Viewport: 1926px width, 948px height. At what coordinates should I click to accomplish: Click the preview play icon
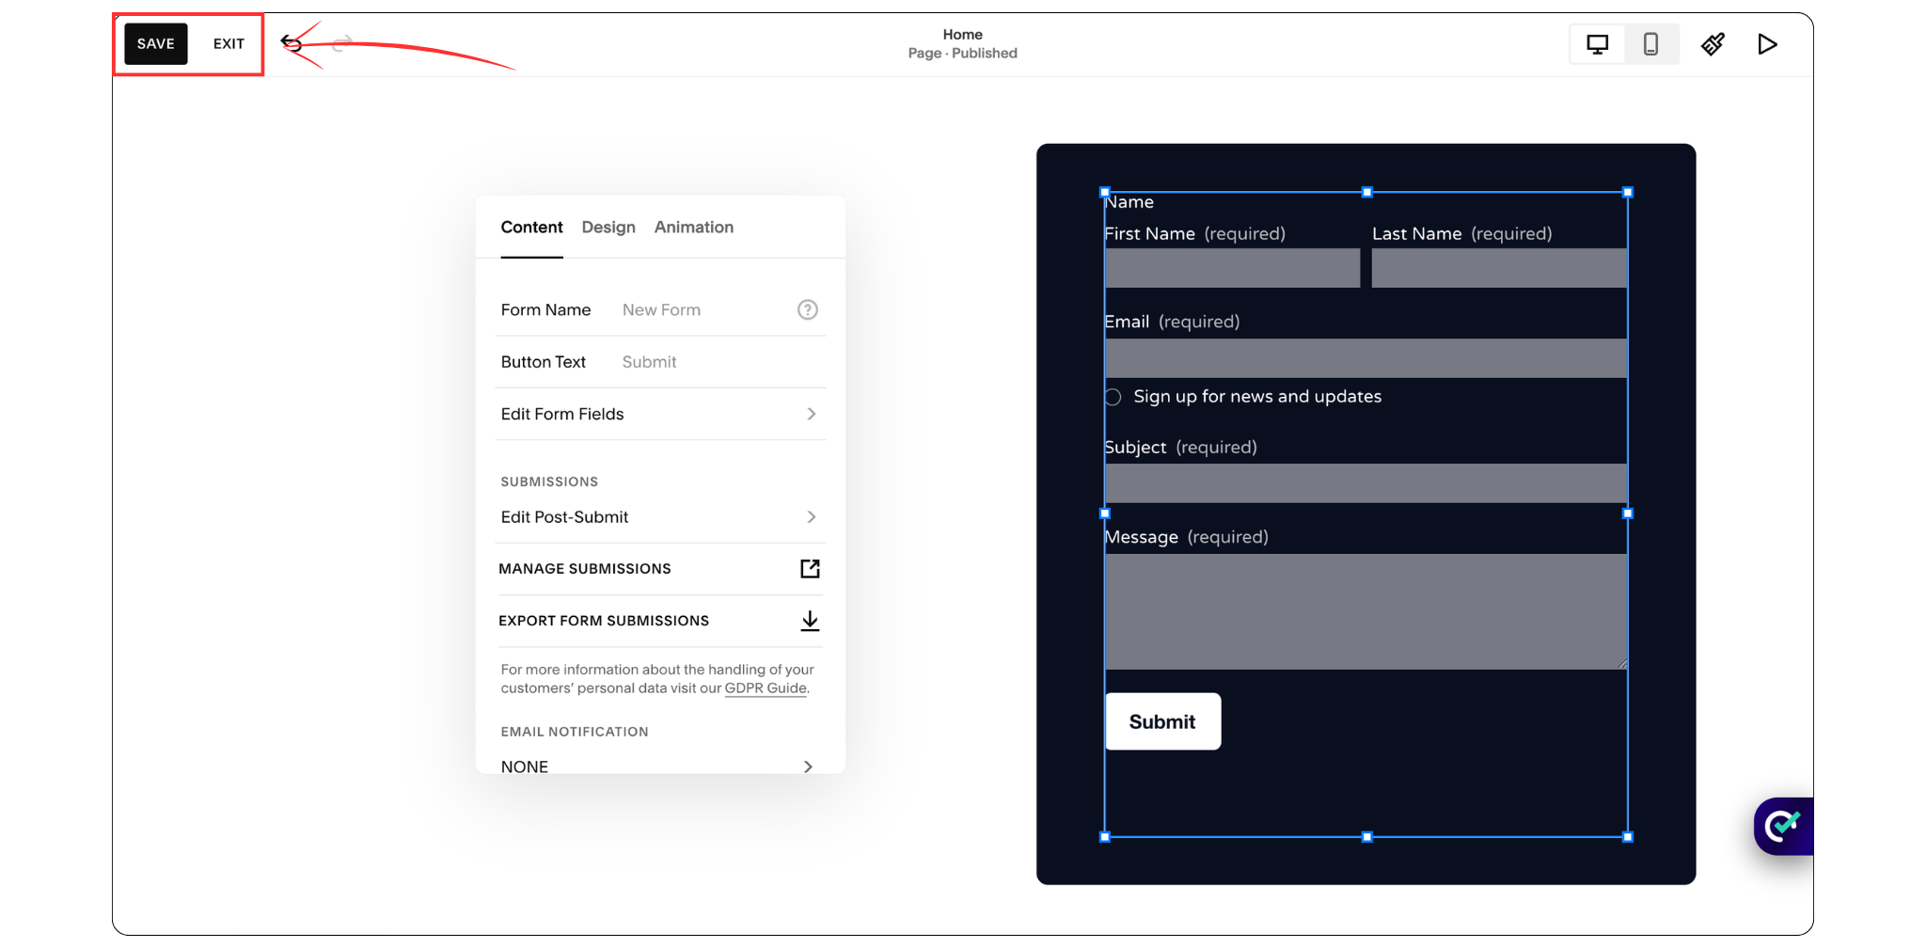pyautogui.click(x=1767, y=44)
